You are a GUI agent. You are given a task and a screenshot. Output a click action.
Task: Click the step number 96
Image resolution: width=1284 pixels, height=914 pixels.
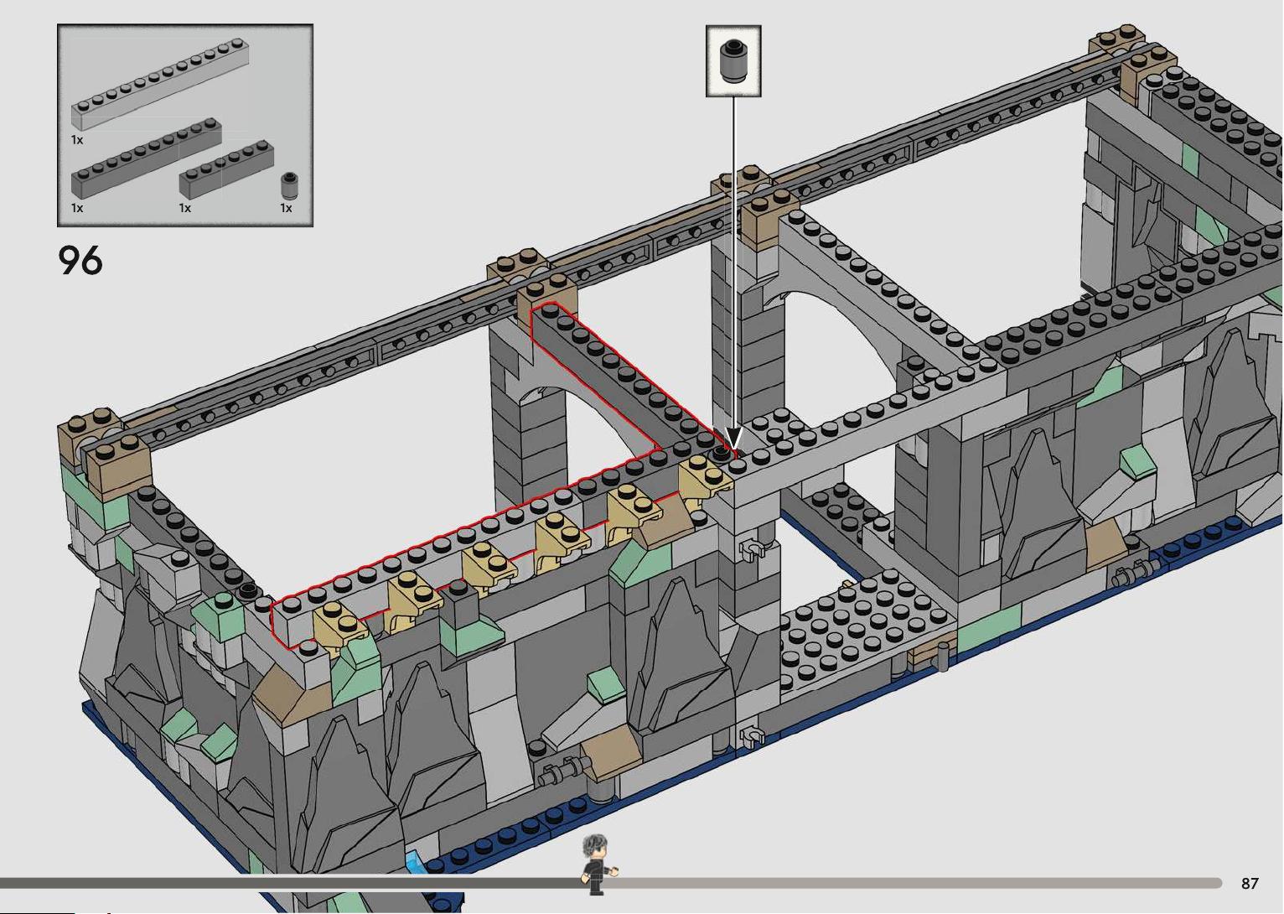(x=80, y=261)
